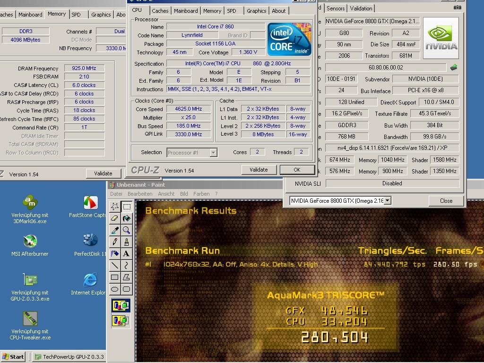Image resolution: width=484 pixels, height=363 pixels.
Task: Click the Close button in GPU-Z
Action: pyautogui.click(x=446, y=200)
